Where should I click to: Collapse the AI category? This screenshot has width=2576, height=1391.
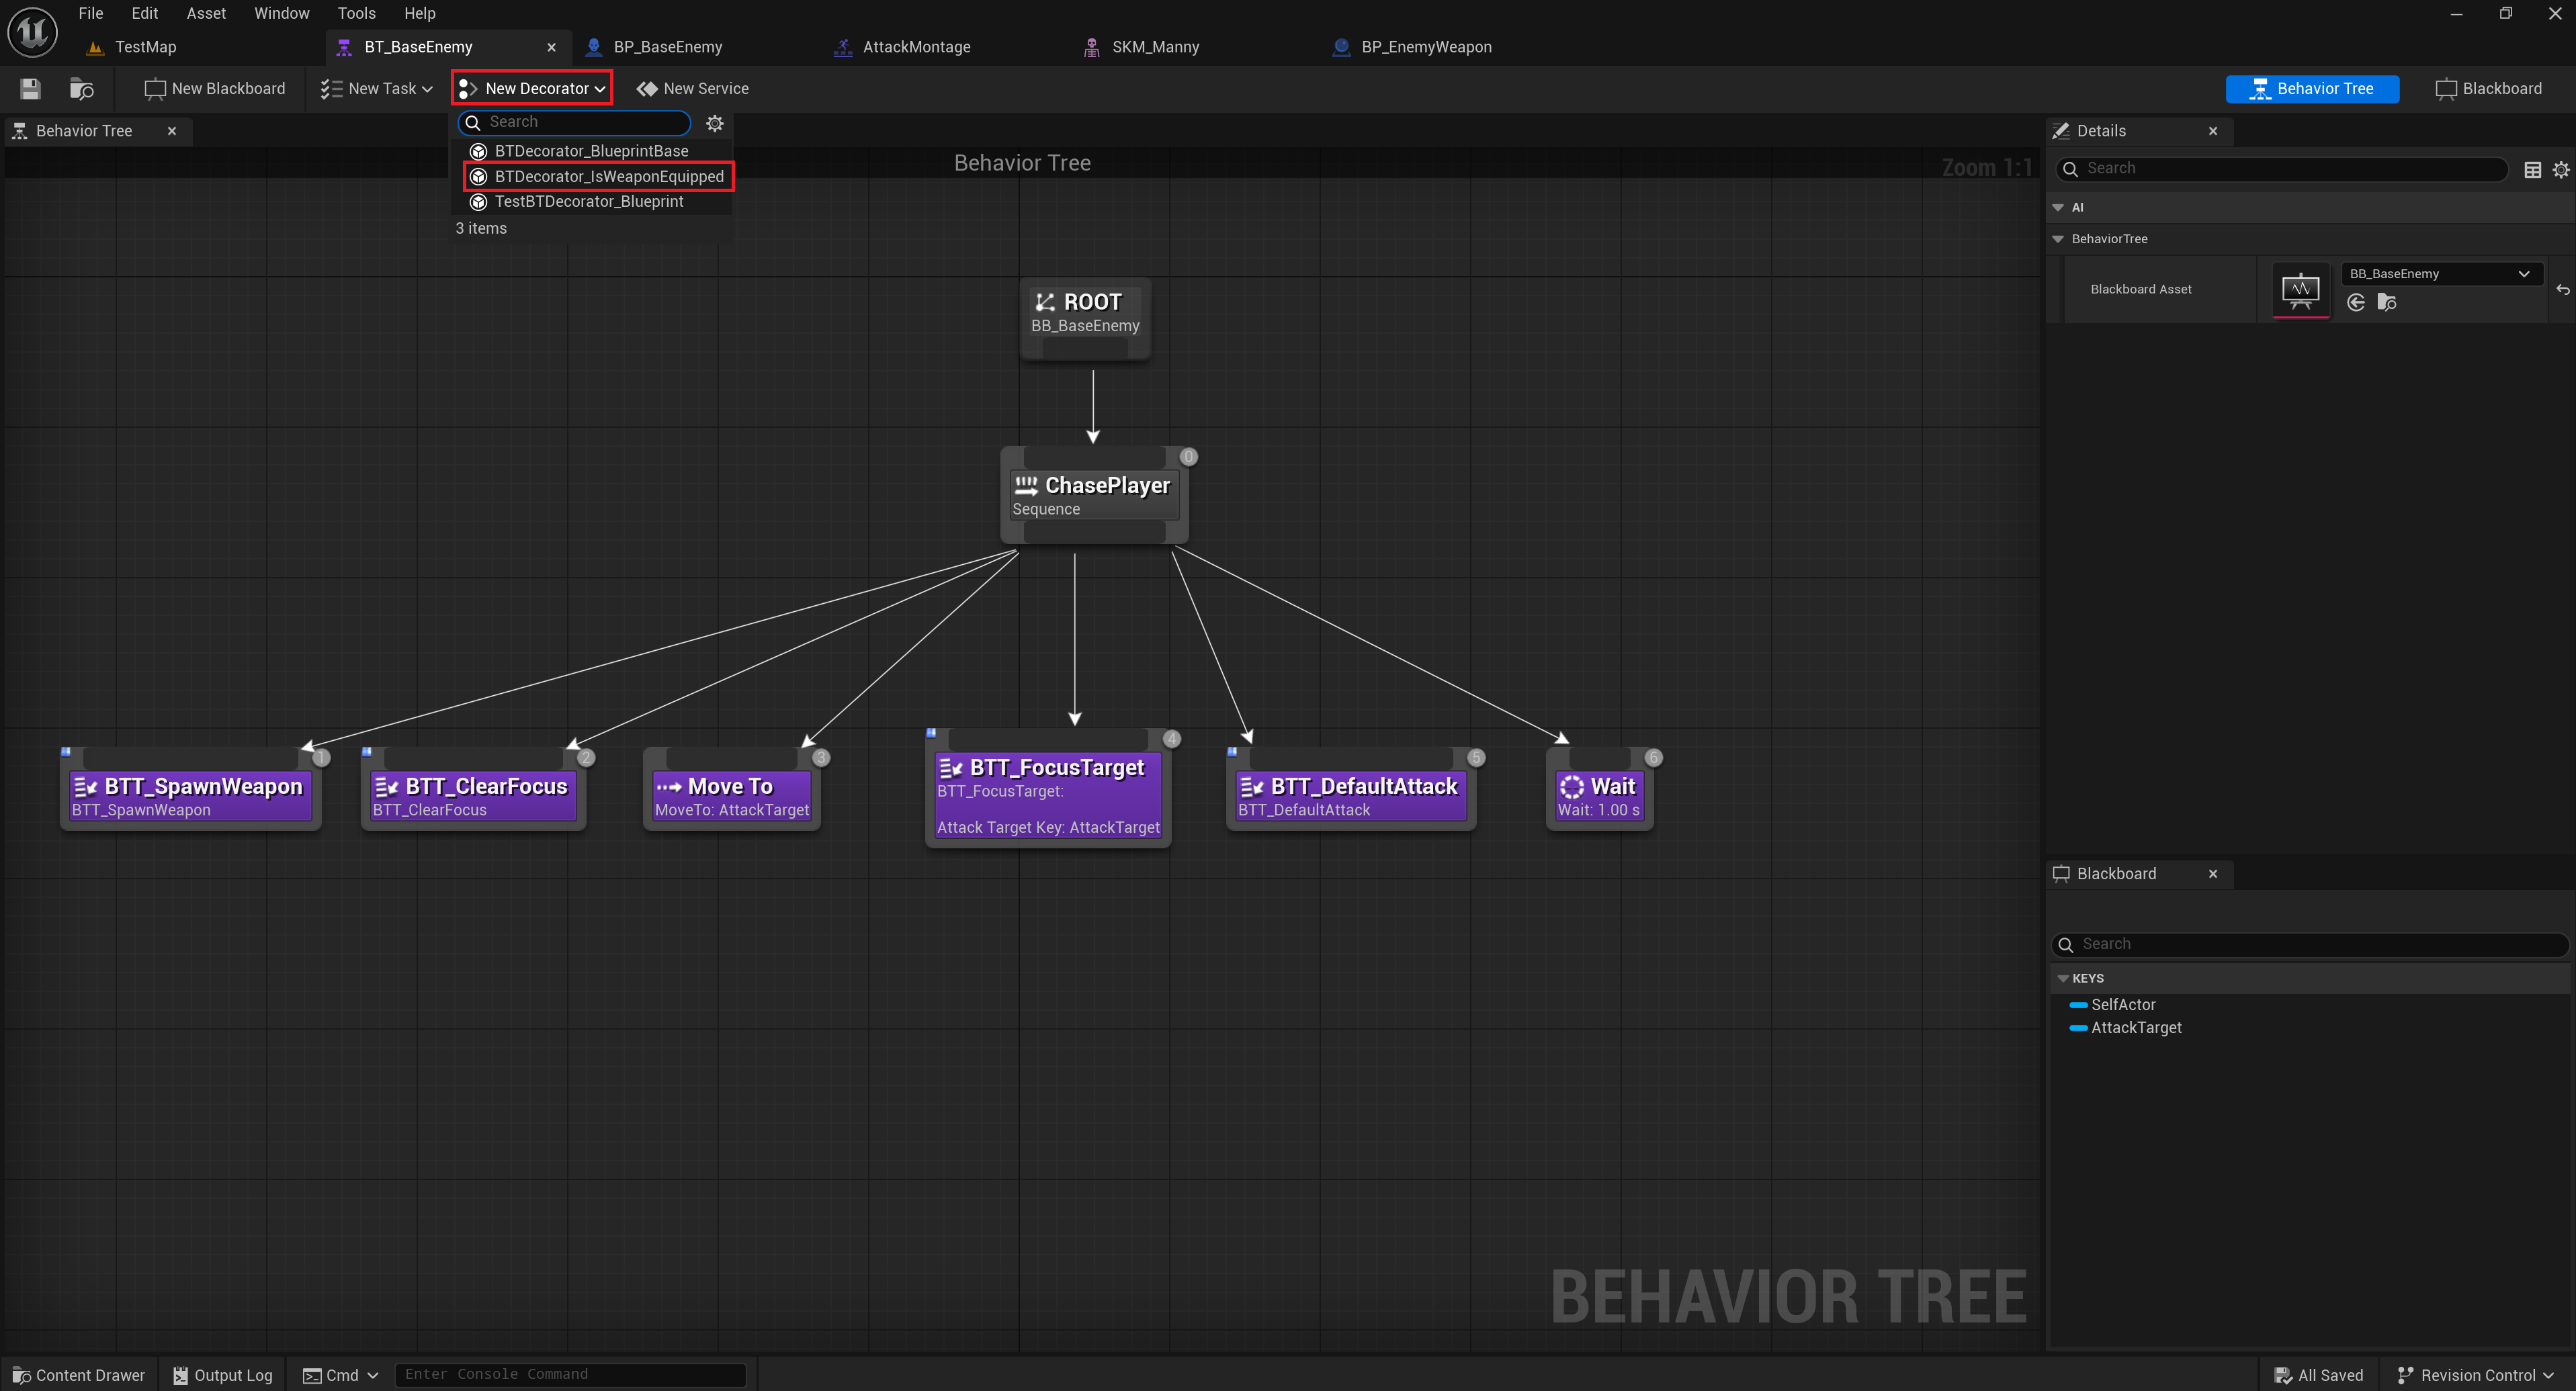pos(2058,207)
